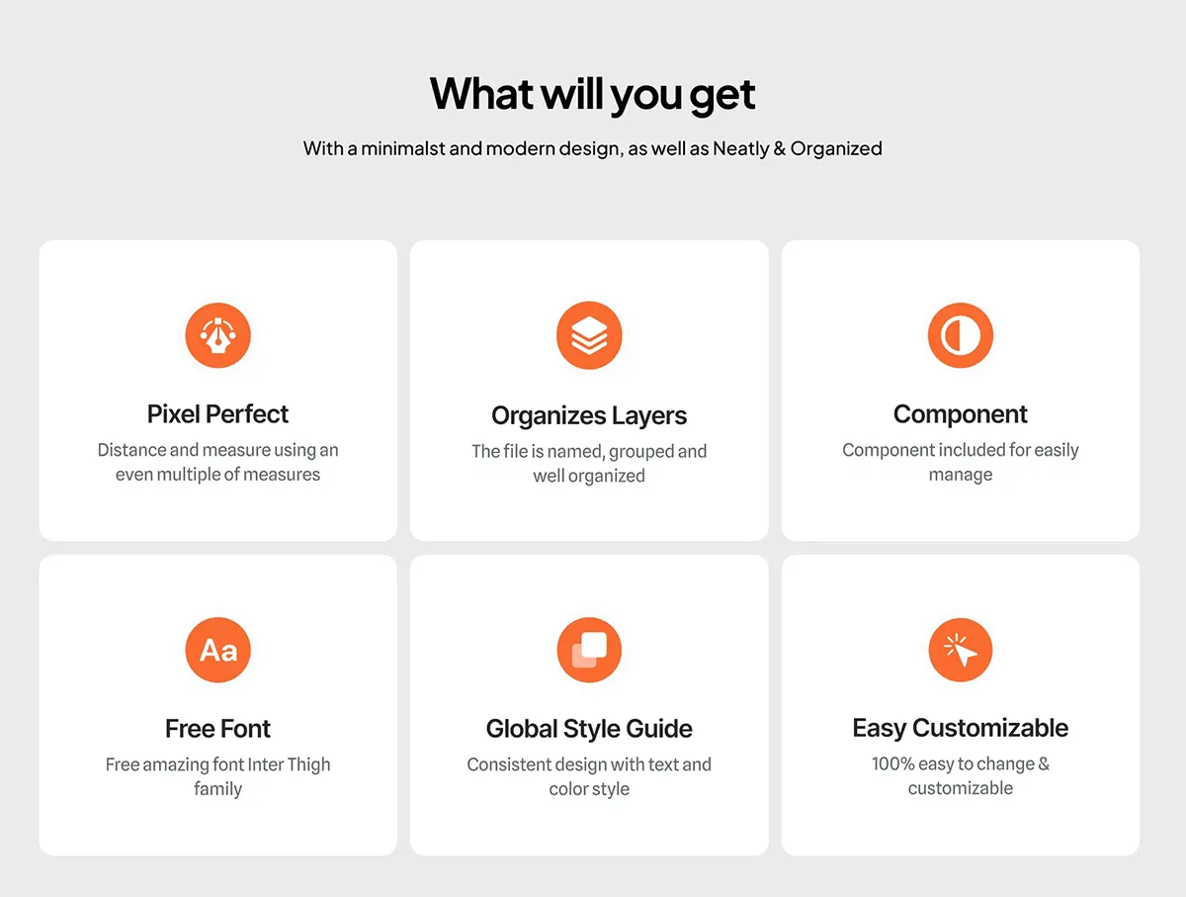
Task: Click the Free Font heading
Action: (x=218, y=729)
